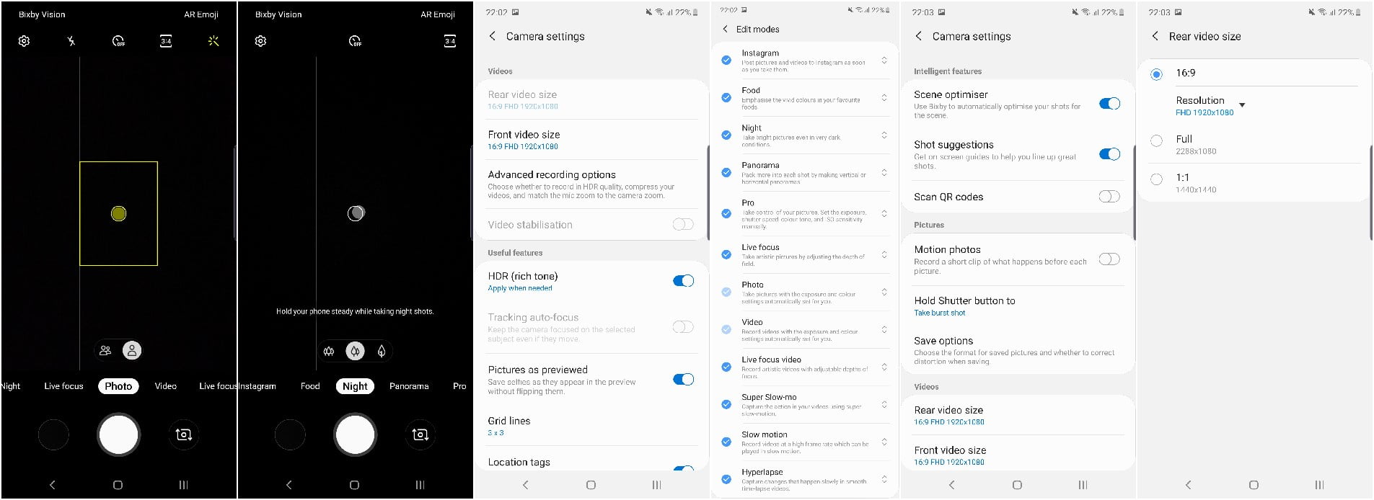Switch to the Panorama camera mode

click(x=409, y=386)
